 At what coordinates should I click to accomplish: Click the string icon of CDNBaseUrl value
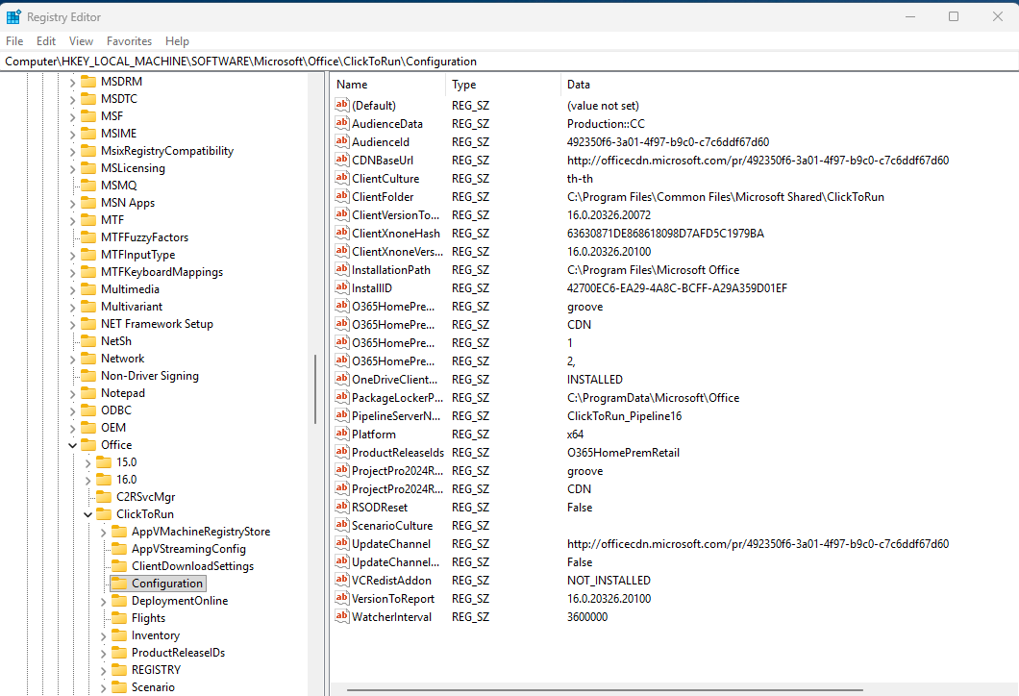(x=342, y=160)
